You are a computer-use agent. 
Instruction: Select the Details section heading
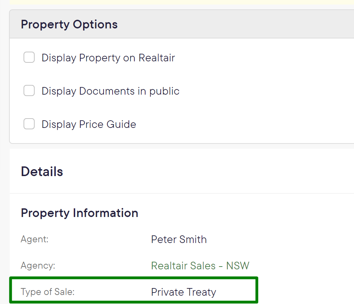click(42, 172)
